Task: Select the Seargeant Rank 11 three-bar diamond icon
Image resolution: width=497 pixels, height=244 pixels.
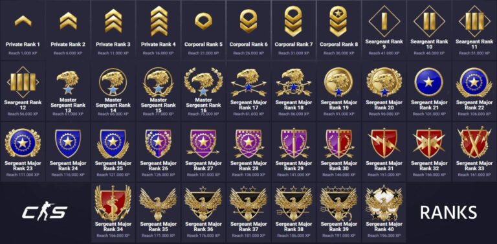Action: [474, 21]
